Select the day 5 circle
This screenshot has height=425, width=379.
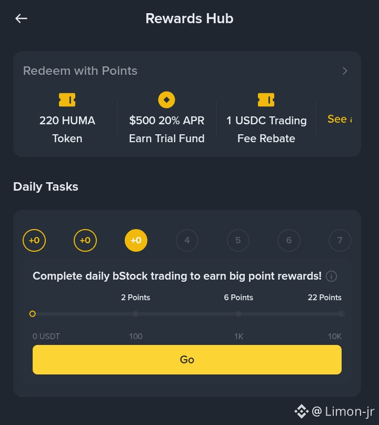pyautogui.click(x=238, y=241)
